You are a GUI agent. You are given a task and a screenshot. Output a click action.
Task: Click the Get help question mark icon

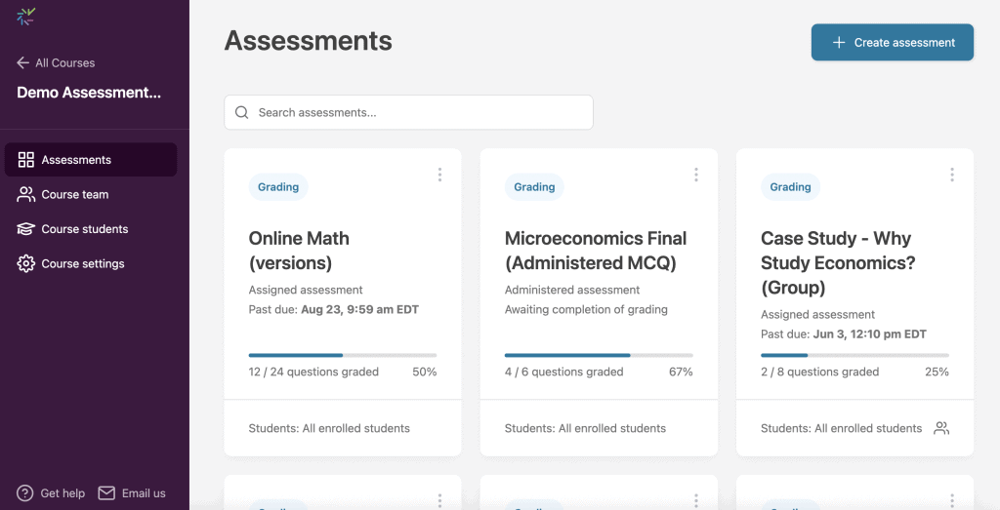click(24, 492)
